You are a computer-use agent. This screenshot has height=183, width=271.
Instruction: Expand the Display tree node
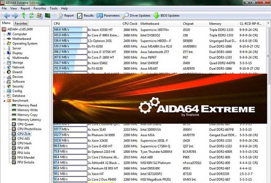click(x=4, y=53)
